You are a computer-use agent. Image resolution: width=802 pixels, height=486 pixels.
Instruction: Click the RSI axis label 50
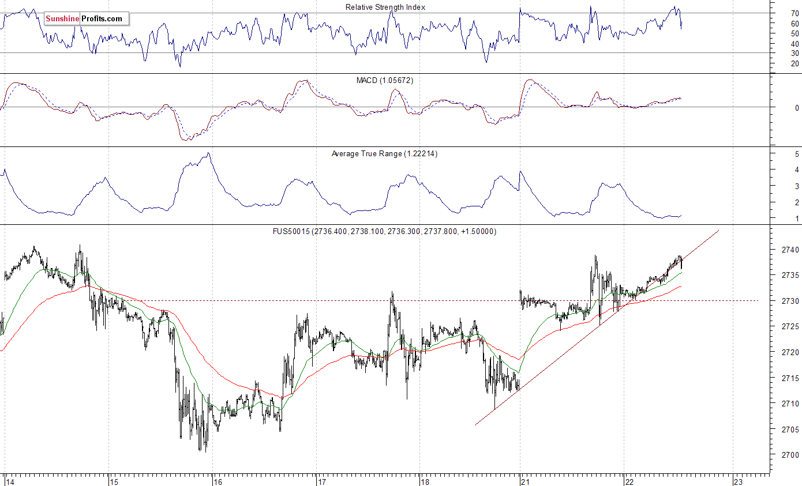794,33
